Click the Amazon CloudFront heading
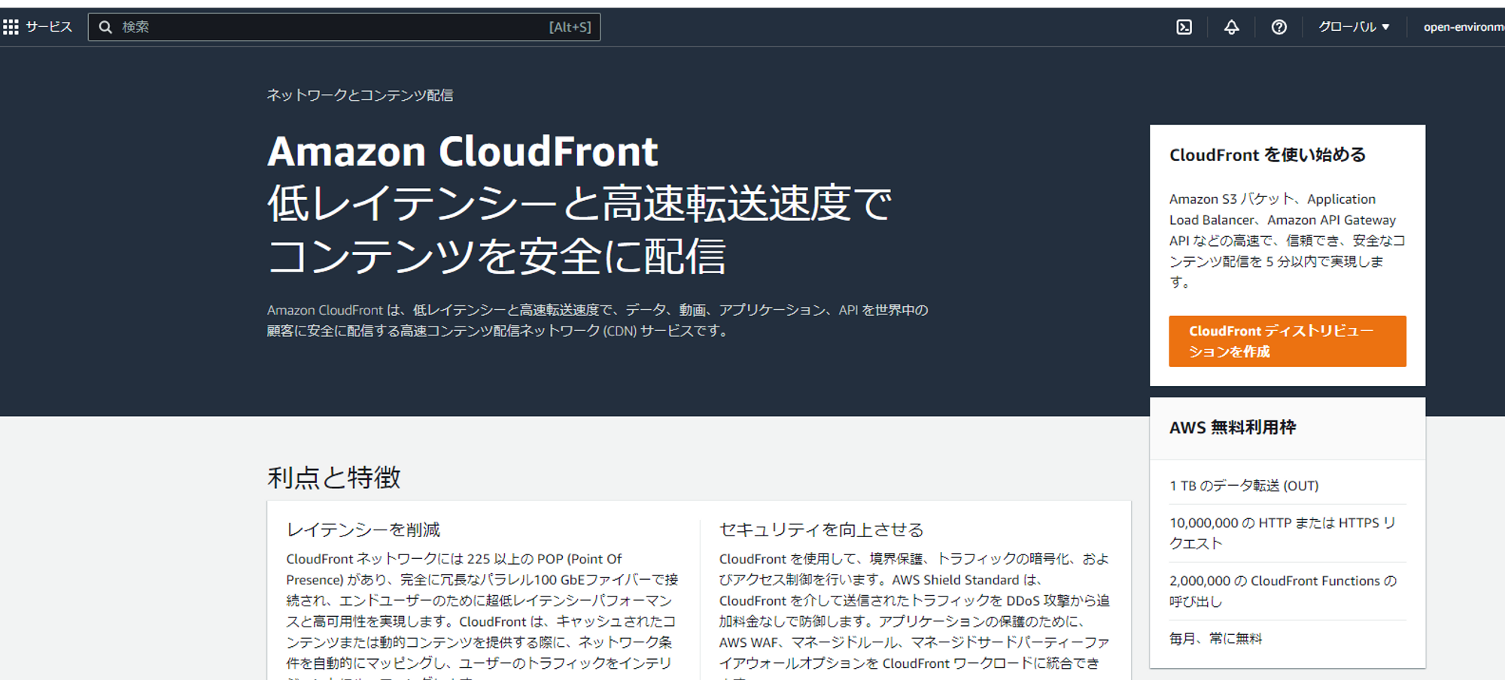 (463, 151)
